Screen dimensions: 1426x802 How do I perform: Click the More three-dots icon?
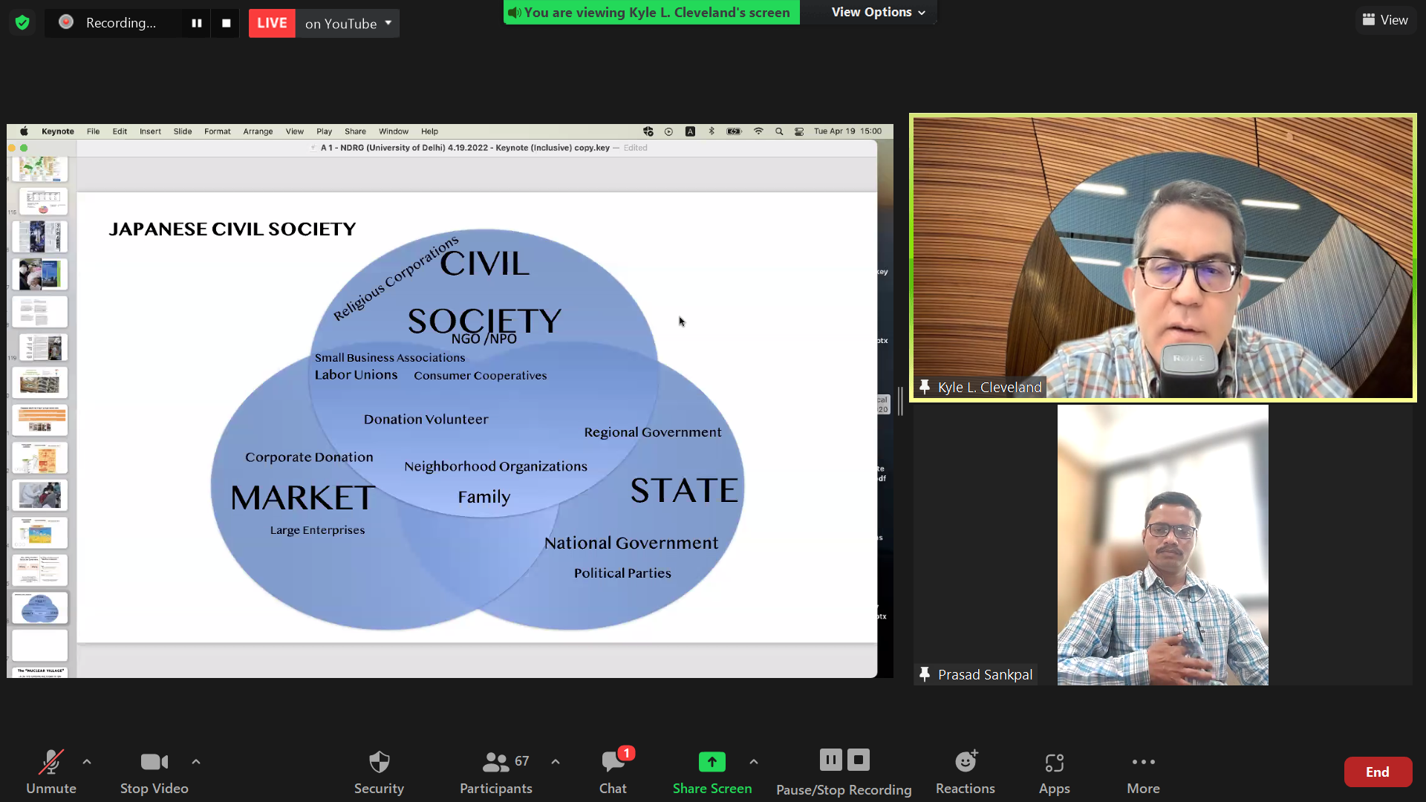pyautogui.click(x=1143, y=762)
